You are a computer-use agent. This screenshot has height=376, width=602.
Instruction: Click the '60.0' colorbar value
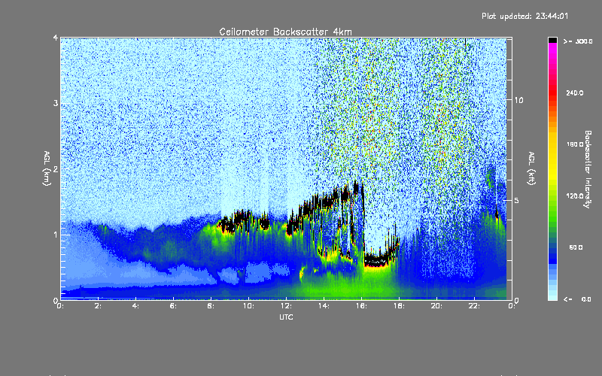pos(576,247)
